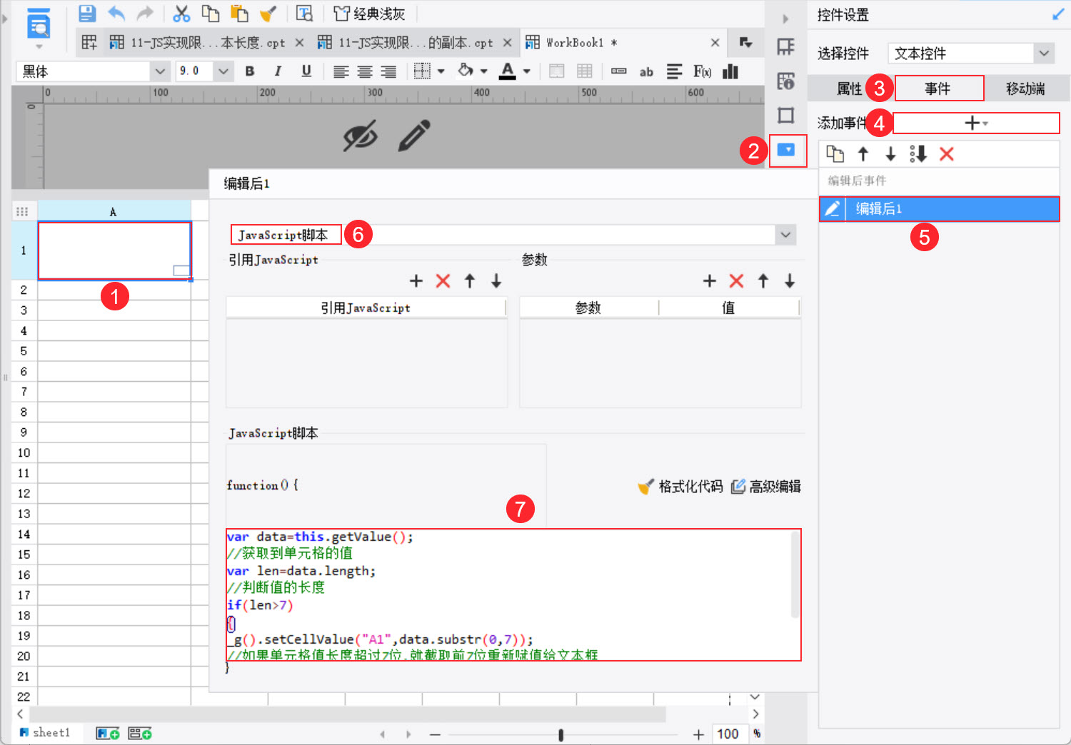The height and width of the screenshot is (745, 1071).
Task: Click the 高级编辑 button
Action: (x=766, y=487)
